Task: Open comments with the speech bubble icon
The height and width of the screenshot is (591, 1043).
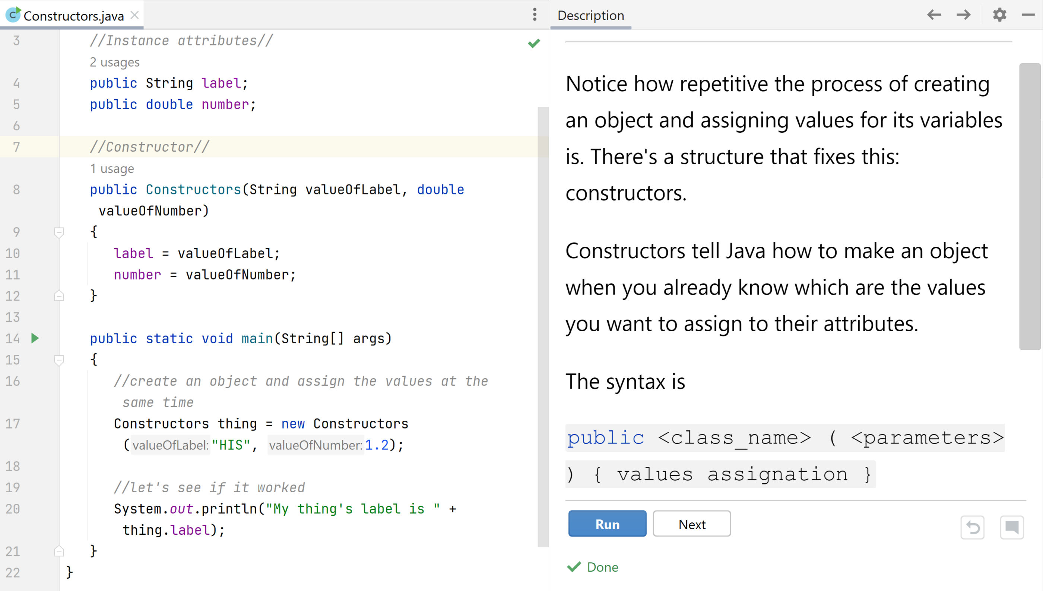Action: (x=1012, y=528)
